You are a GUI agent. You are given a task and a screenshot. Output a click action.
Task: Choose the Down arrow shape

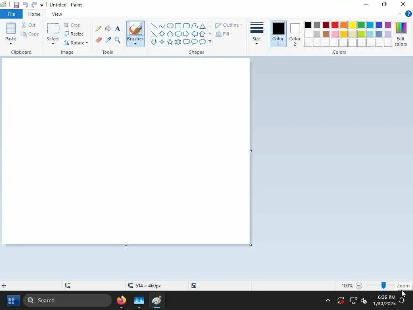pyautogui.click(x=154, y=42)
